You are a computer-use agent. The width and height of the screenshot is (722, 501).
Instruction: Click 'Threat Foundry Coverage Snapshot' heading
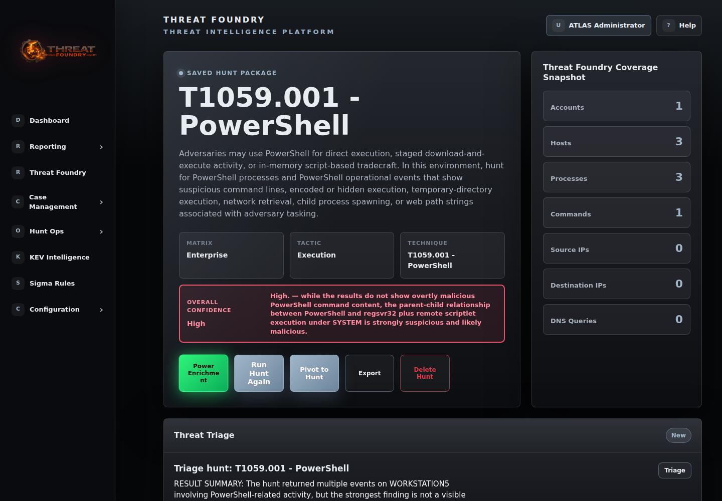click(x=600, y=72)
